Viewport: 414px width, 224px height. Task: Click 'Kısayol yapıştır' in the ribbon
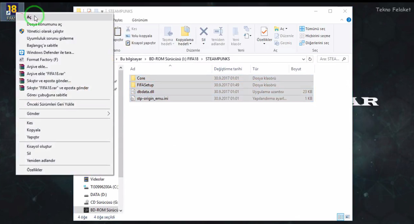tap(141, 43)
